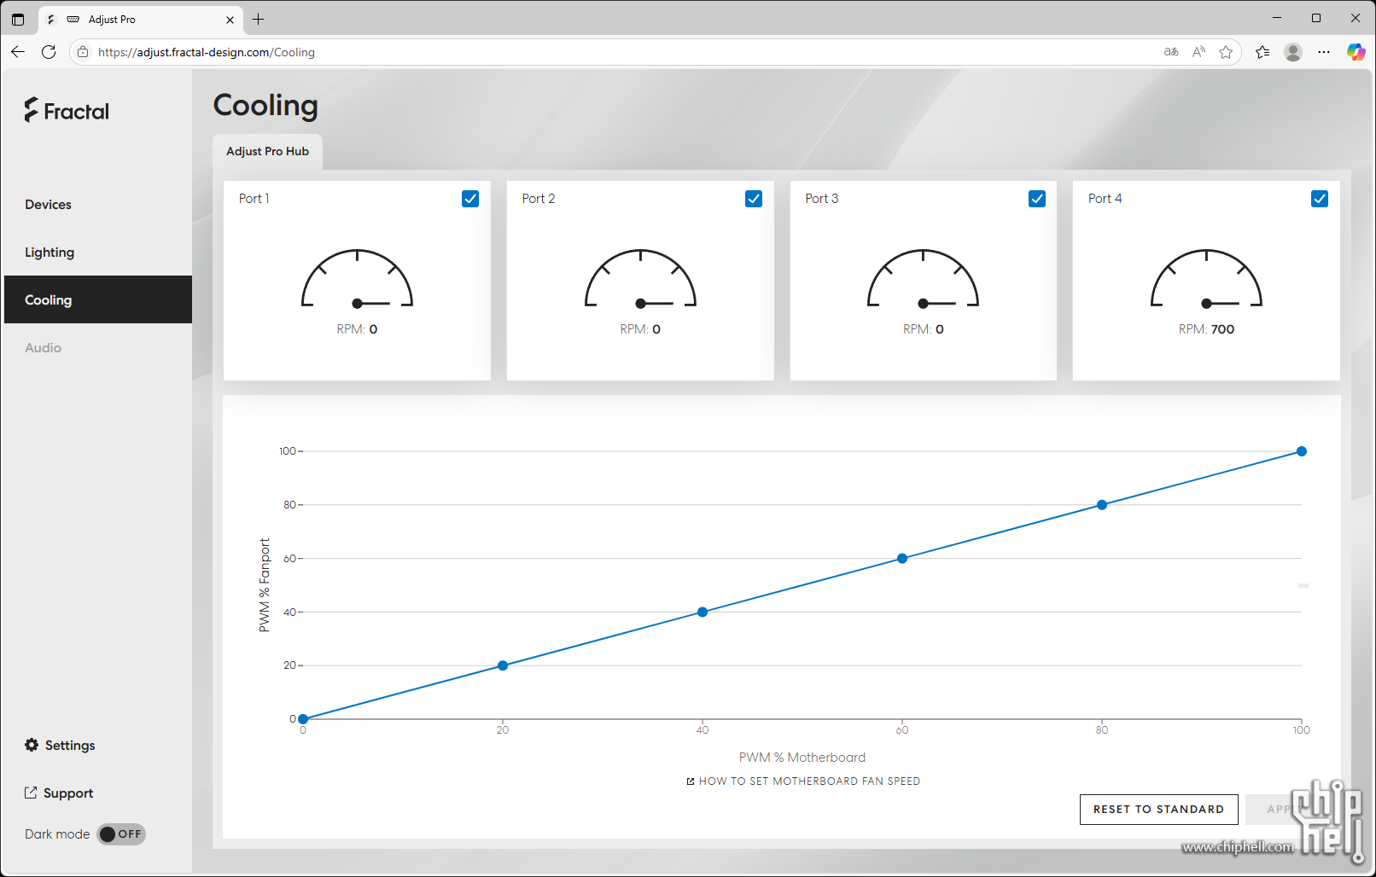Click the Support external link icon
This screenshot has width=1376, height=877.
click(31, 793)
